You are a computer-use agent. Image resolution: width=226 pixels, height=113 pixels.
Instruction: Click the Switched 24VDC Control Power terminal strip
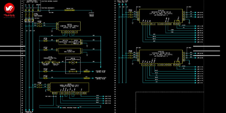[86, 71]
